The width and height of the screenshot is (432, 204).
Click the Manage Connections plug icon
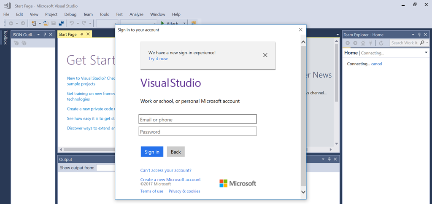point(370,43)
